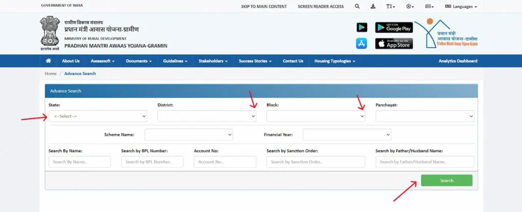Open the State dropdown

click(98, 116)
